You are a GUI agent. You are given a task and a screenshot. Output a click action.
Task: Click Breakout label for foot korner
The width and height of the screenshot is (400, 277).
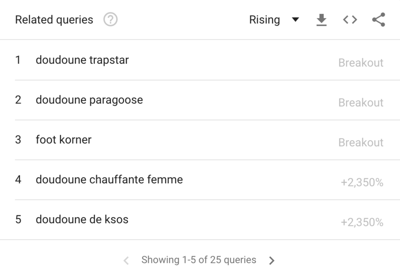[x=360, y=142]
